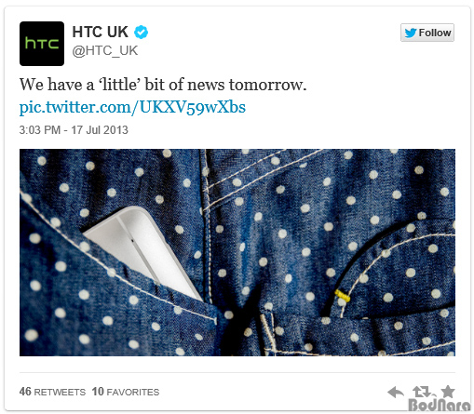Click the BodNara watermark logo

coord(440,405)
